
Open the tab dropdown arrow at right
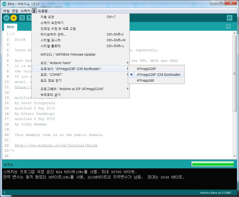point(228,26)
